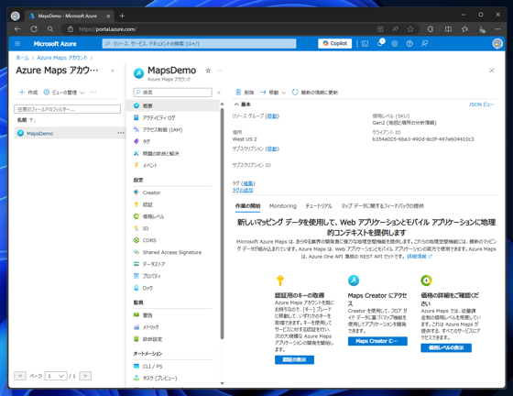Click the 詳細情報 link

[x=420, y=257]
